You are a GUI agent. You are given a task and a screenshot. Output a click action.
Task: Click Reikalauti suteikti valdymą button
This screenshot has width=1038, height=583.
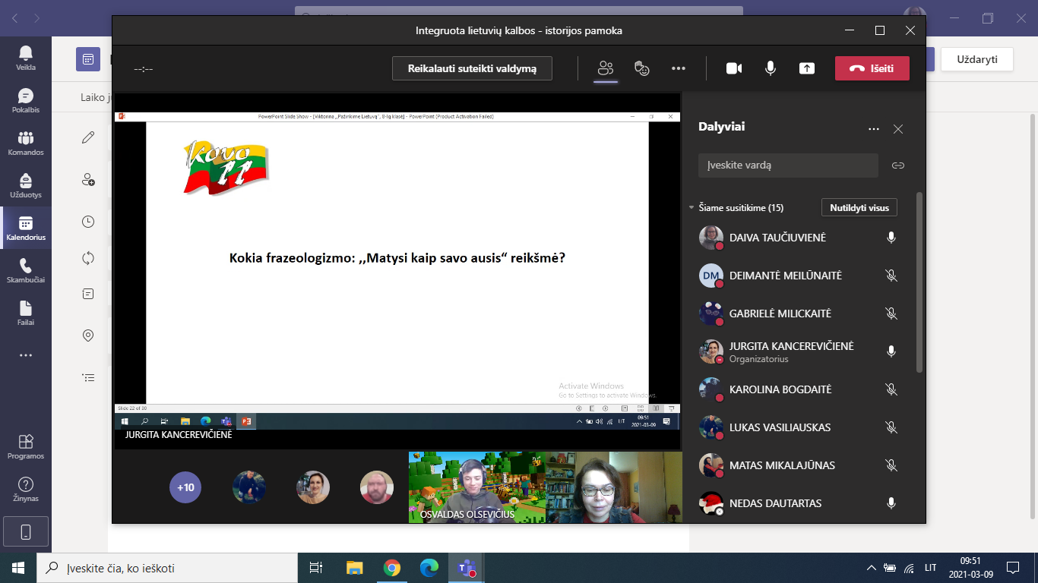point(472,68)
